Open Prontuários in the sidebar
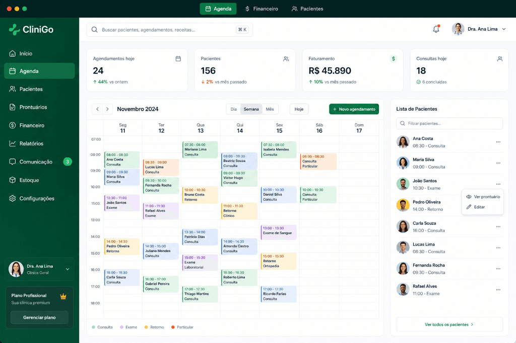Image resolution: width=516 pixels, height=343 pixels. [39, 107]
